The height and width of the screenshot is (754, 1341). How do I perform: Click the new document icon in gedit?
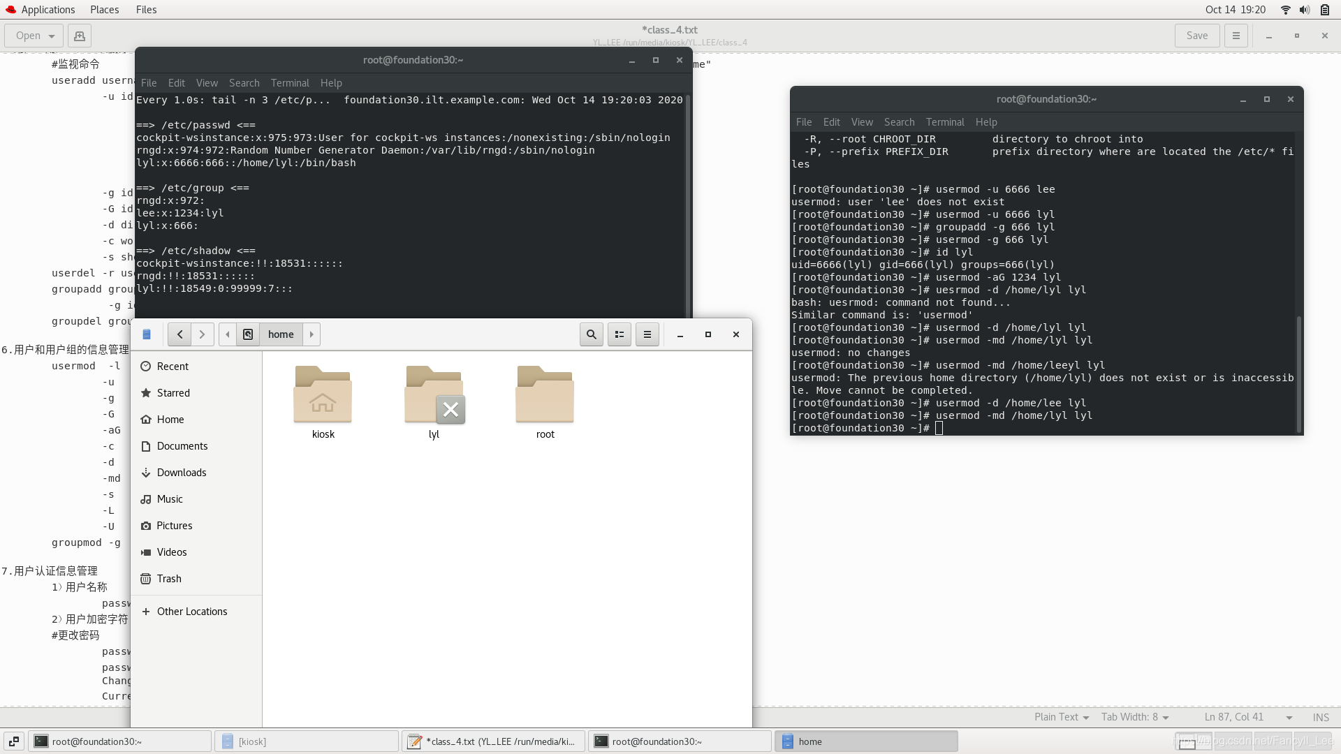(x=80, y=36)
